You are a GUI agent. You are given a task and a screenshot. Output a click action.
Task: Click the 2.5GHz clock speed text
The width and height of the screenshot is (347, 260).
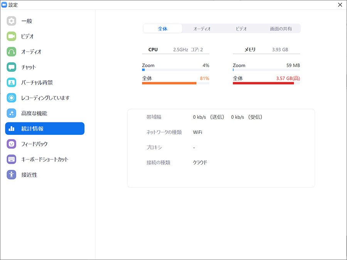tap(180, 50)
